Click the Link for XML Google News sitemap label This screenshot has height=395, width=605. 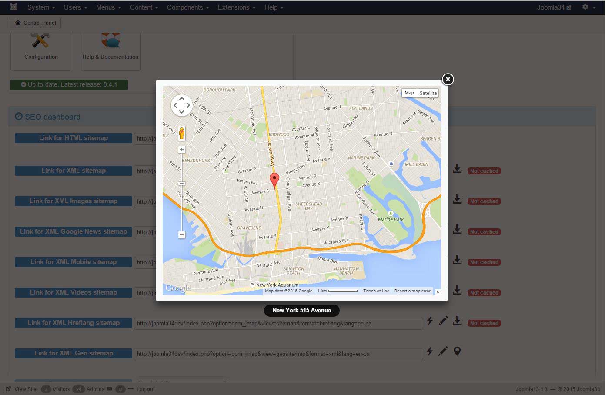pyautogui.click(x=74, y=231)
